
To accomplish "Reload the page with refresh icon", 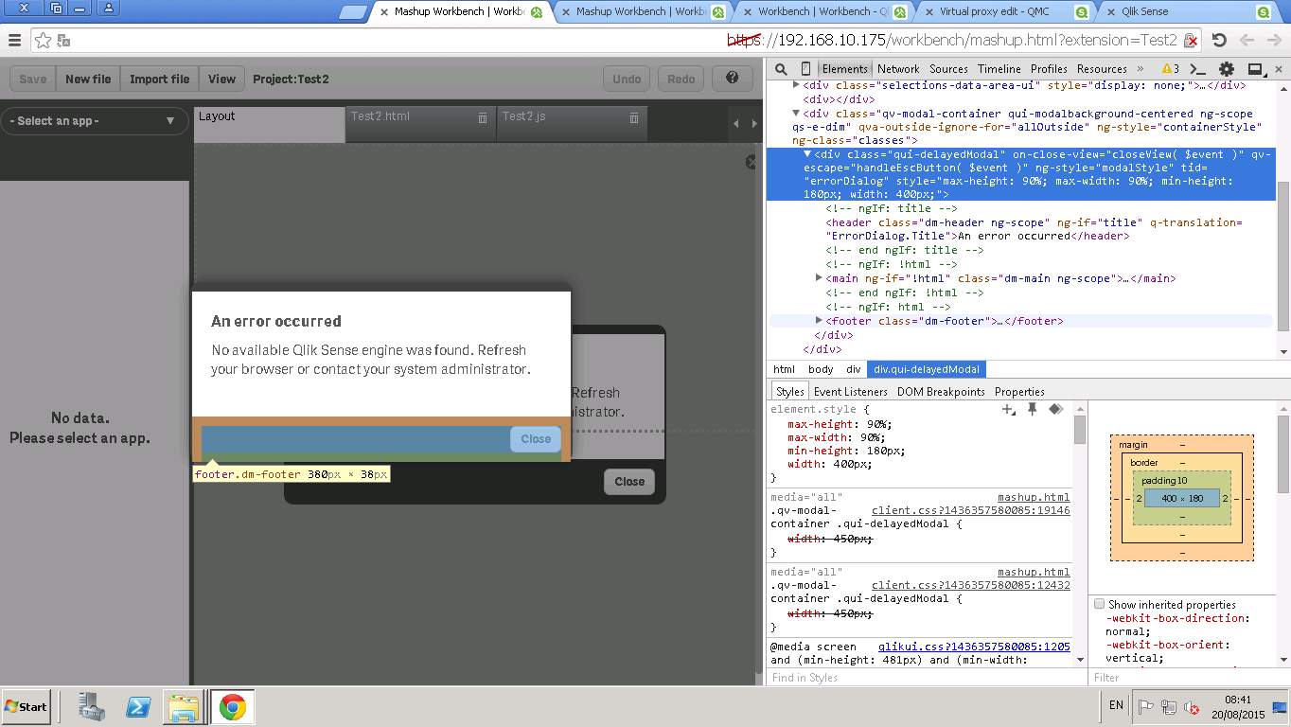I will click(1219, 40).
